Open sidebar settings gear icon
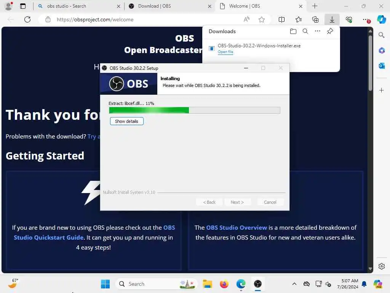Viewport: 390px width, 293px height. tap(382, 266)
